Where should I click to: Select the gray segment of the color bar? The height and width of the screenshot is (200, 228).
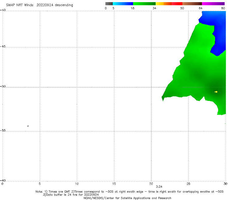[109, 4]
